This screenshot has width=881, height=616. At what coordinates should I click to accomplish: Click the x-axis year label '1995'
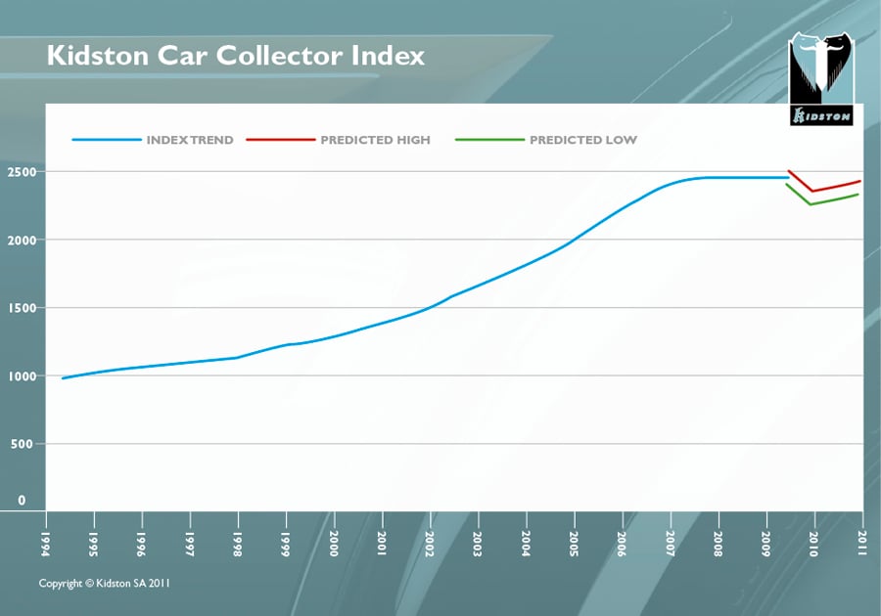(x=93, y=545)
